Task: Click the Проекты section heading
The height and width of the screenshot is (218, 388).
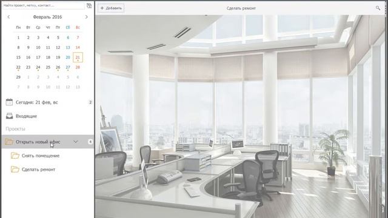Action: [15, 129]
